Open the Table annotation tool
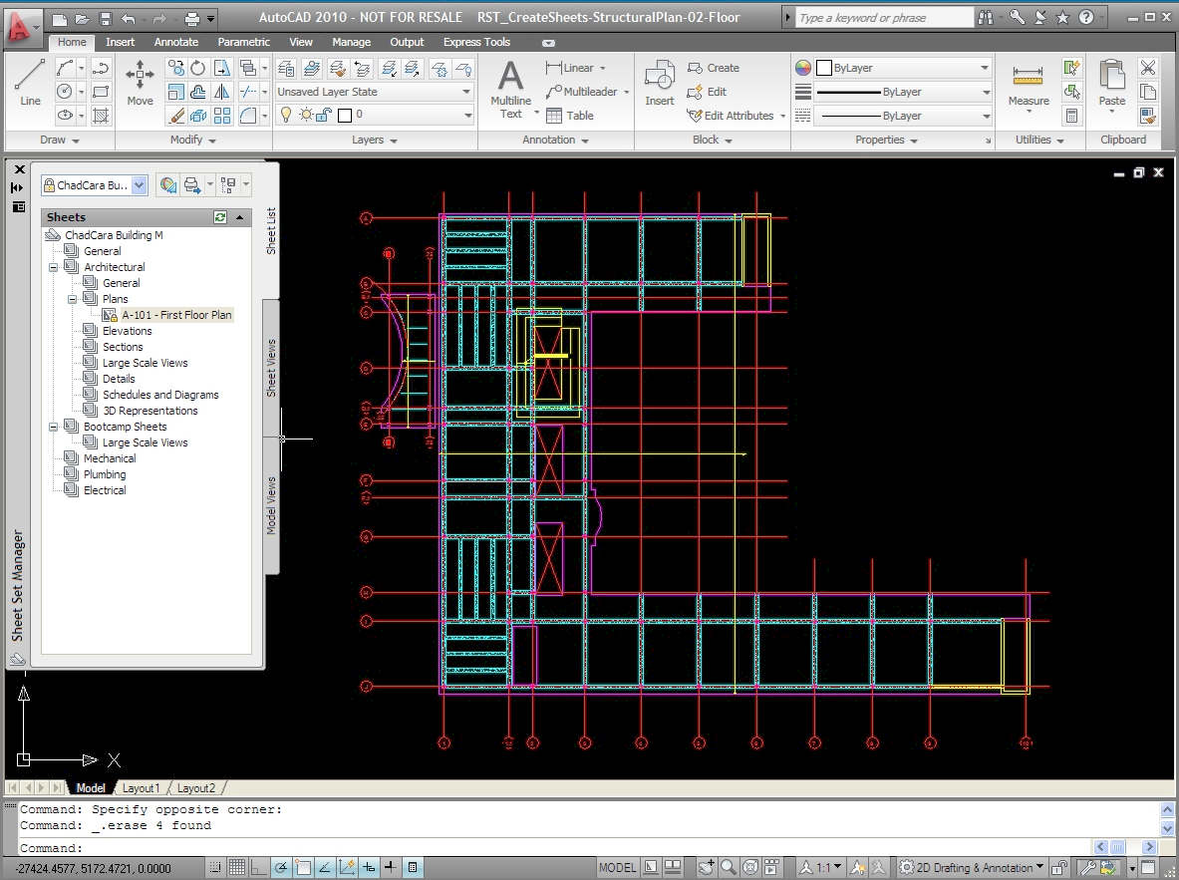The height and width of the screenshot is (880, 1179). click(x=570, y=116)
